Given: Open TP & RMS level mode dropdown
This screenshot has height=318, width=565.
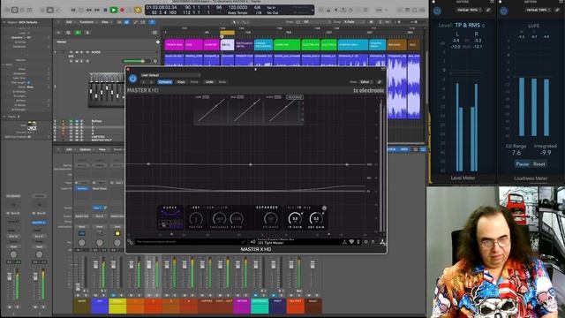Looking at the screenshot, I should [x=470, y=26].
